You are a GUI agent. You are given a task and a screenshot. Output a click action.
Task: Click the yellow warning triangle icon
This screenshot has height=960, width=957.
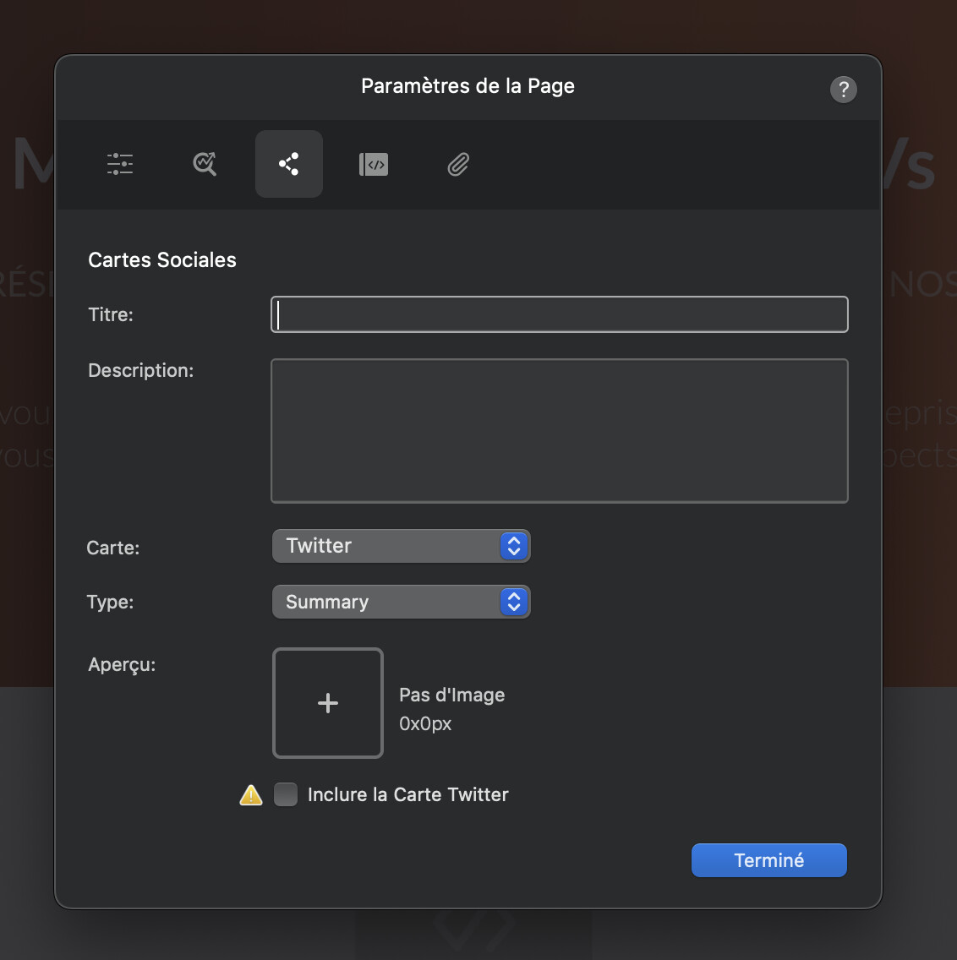point(251,795)
